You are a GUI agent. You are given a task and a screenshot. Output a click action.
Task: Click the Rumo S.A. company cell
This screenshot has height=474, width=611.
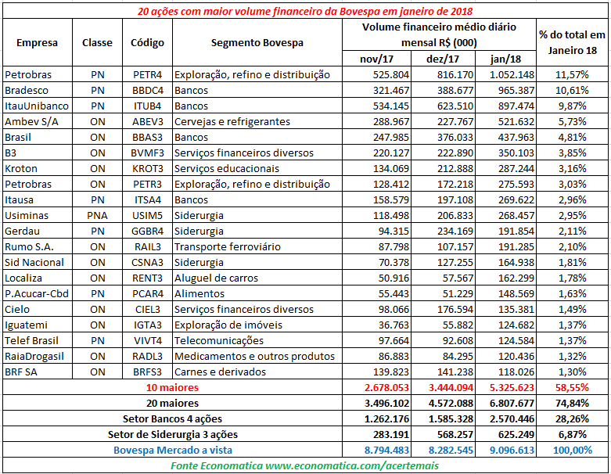coord(38,246)
